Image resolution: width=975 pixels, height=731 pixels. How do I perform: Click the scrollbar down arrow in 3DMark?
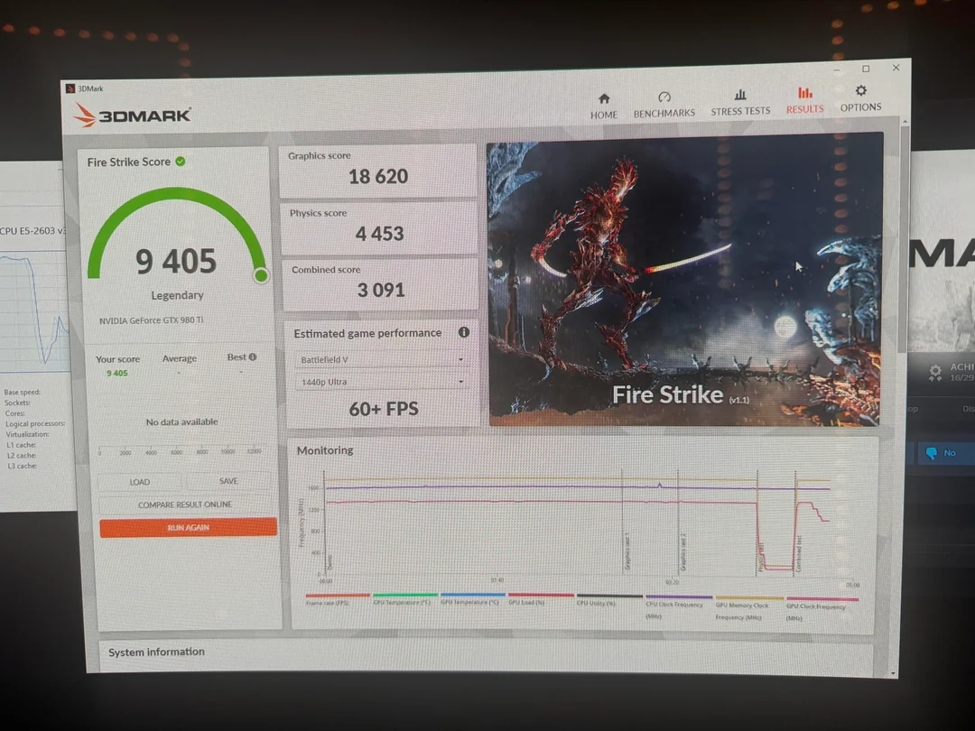click(894, 673)
